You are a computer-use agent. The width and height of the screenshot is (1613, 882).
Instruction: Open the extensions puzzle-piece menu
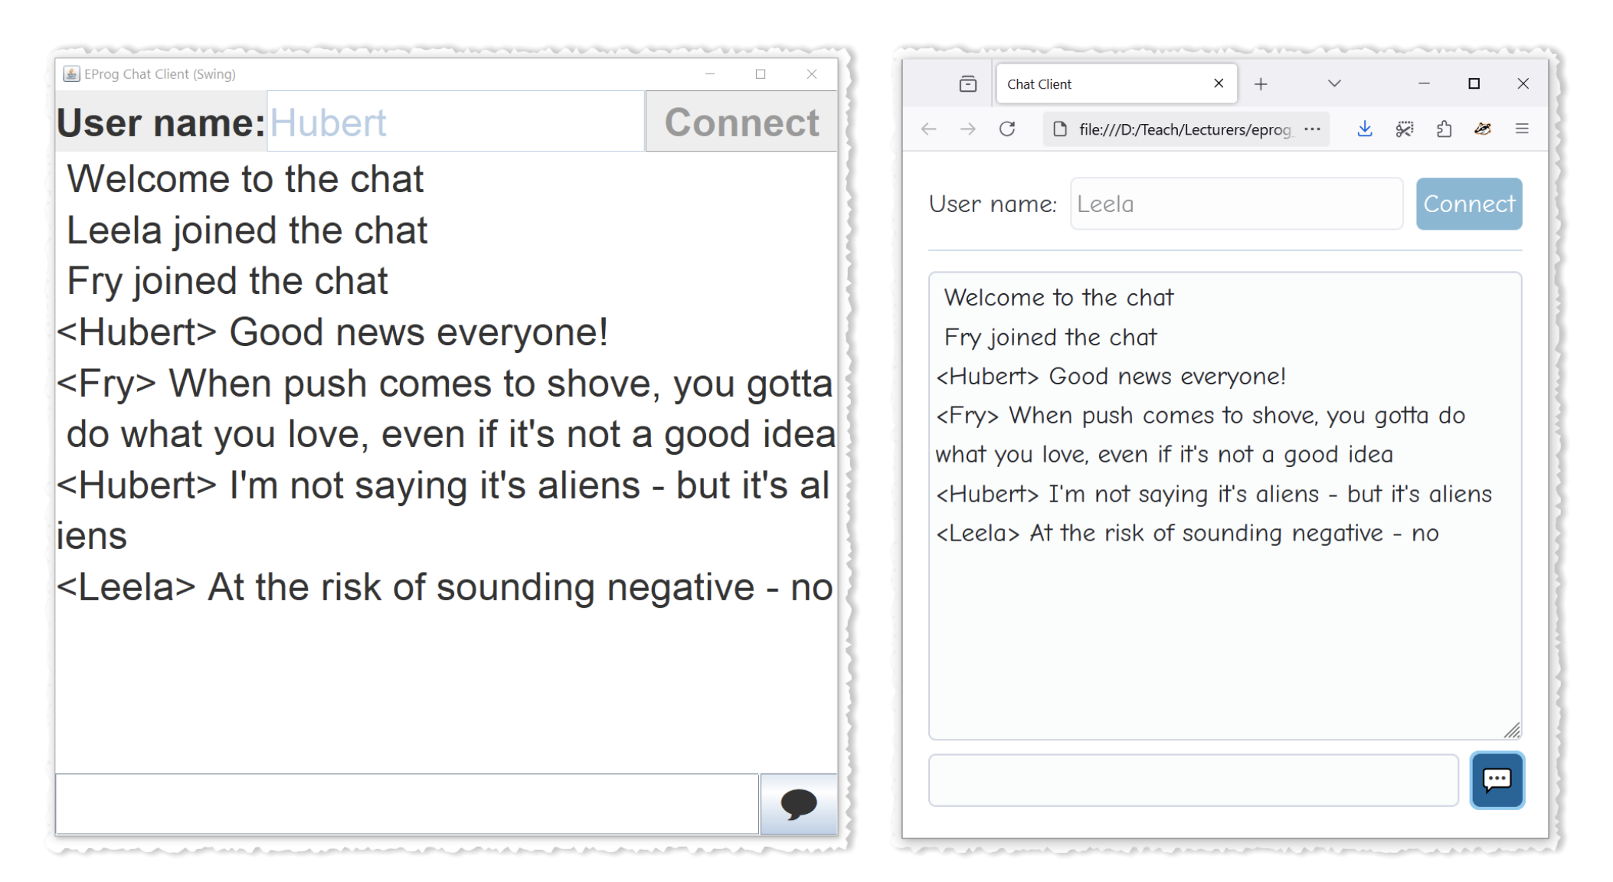pyautogui.click(x=1444, y=129)
